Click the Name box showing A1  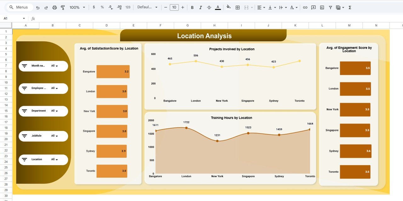click(13, 18)
